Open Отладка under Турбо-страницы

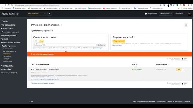[6, 59]
